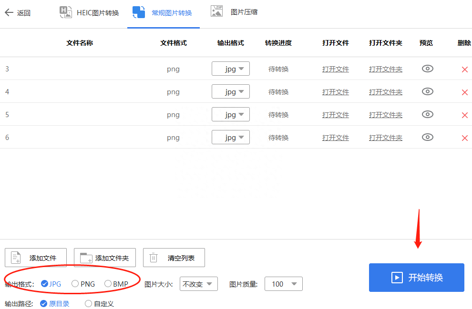Click 打开文件 link for file 6

coord(335,138)
